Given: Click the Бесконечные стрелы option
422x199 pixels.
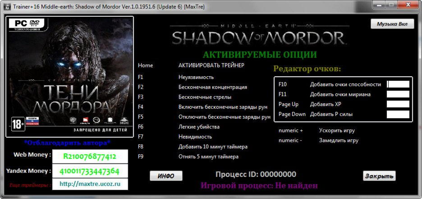Looking at the screenshot, I should 205,97.
